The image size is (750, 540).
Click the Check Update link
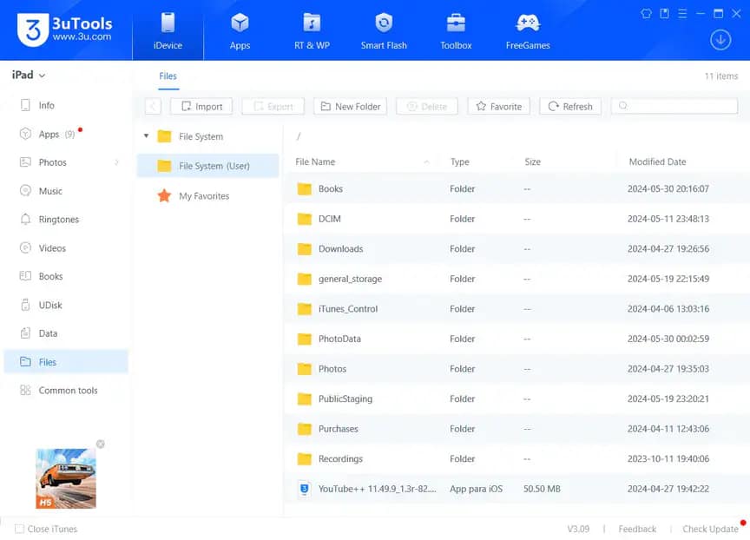710,529
